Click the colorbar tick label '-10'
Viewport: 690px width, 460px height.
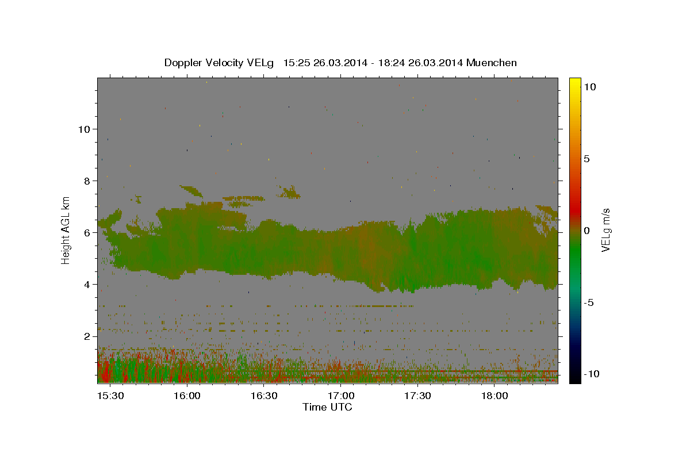592,374
